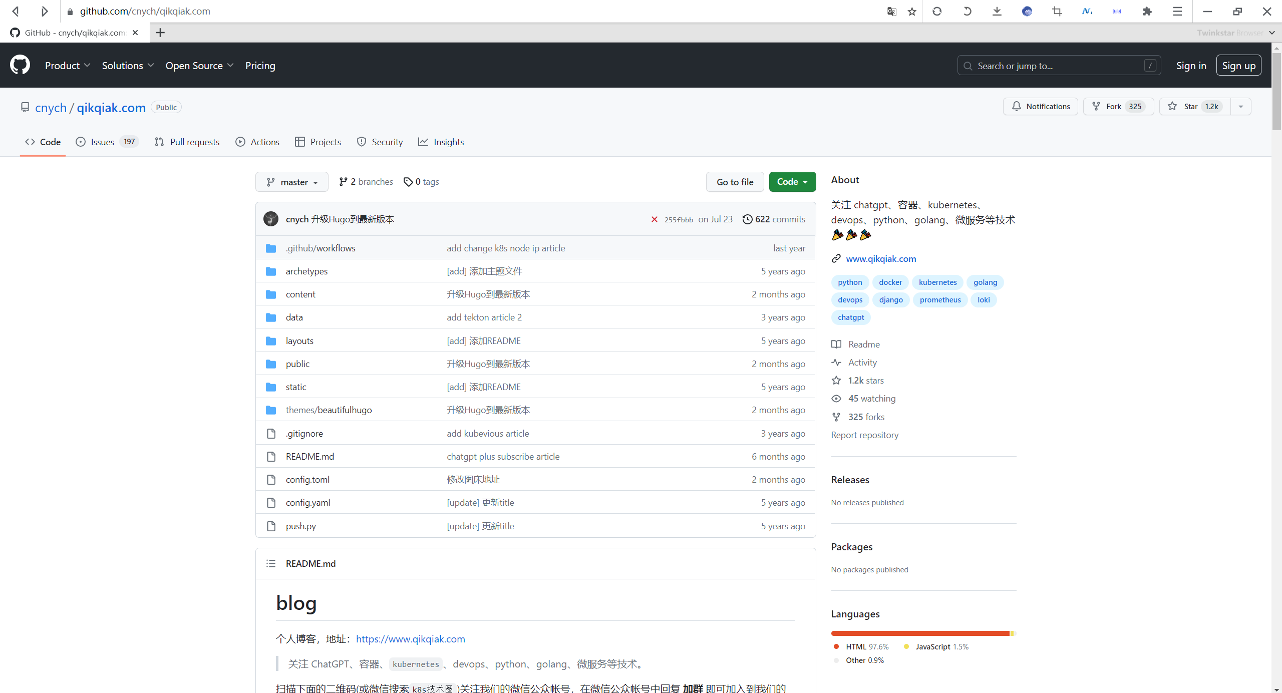1282x693 pixels.
Task: Click the prometheus topic tag
Action: [940, 299]
